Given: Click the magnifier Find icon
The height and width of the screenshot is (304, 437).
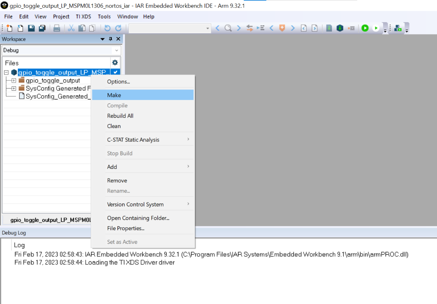Looking at the screenshot, I should pyautogui.click(x=228, y=28).
